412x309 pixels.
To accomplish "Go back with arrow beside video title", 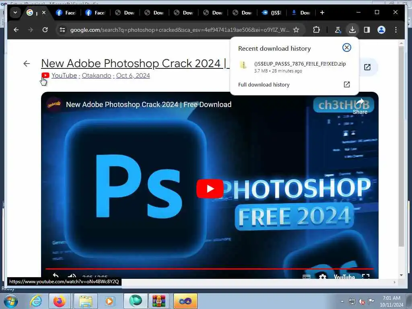I will click(27, 64).
